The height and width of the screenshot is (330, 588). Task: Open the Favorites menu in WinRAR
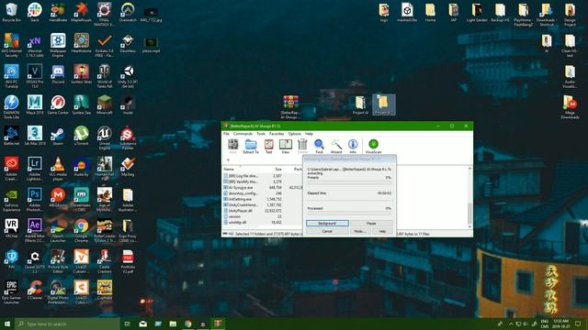tap(277, 134)
